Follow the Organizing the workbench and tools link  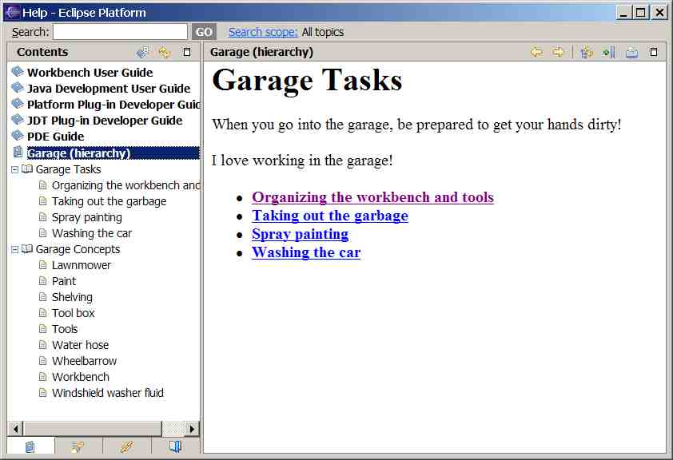(372, 197)
